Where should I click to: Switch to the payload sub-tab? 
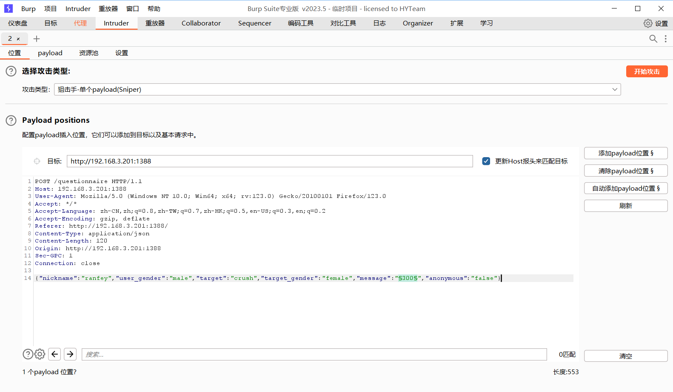[50, 53]
